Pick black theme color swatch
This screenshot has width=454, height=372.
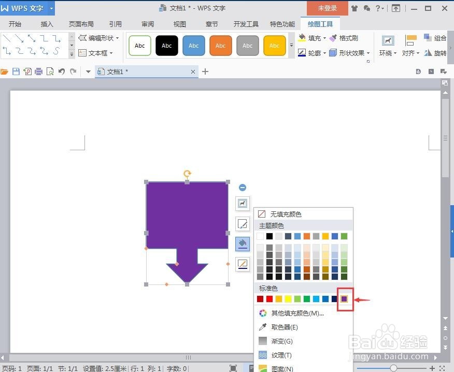coord(269,236)
